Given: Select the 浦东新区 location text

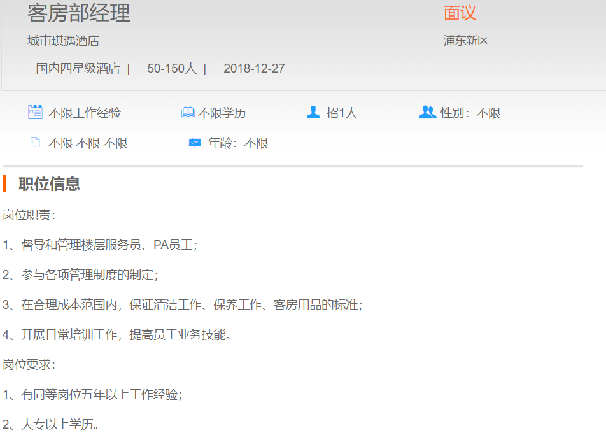Looking at the screenshot, I should point(466,41).
